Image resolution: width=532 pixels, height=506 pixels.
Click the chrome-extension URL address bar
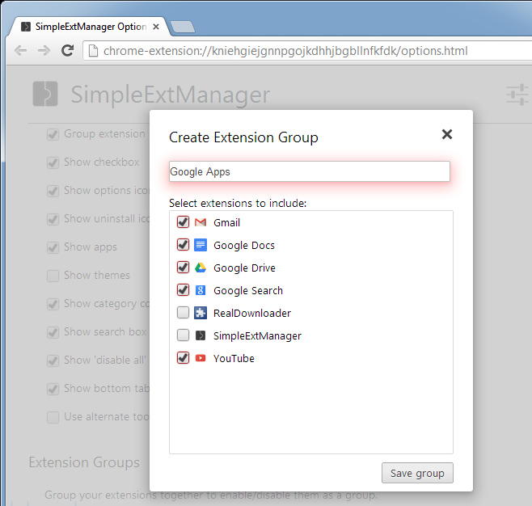[x=306, y=51]
